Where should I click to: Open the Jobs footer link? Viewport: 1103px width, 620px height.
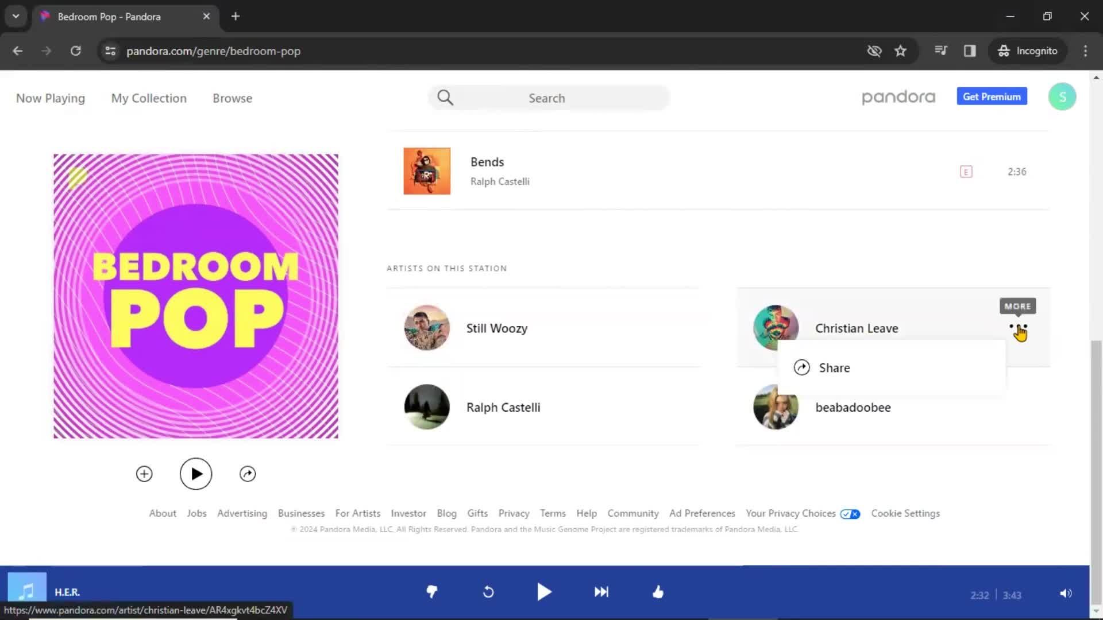196,513
